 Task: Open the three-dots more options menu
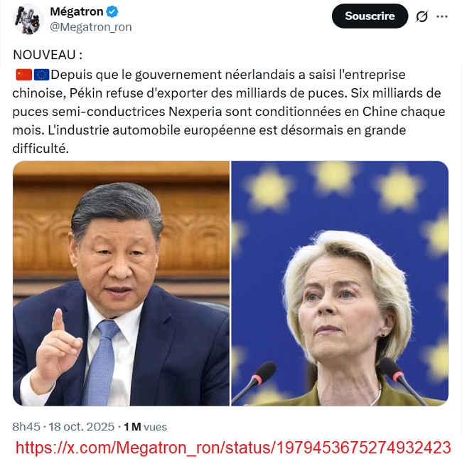(442, 16)
